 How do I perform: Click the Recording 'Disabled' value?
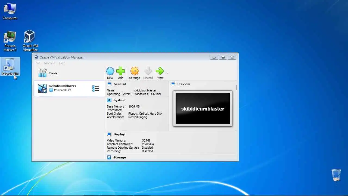pyautogui.click(x=147, y=151)
